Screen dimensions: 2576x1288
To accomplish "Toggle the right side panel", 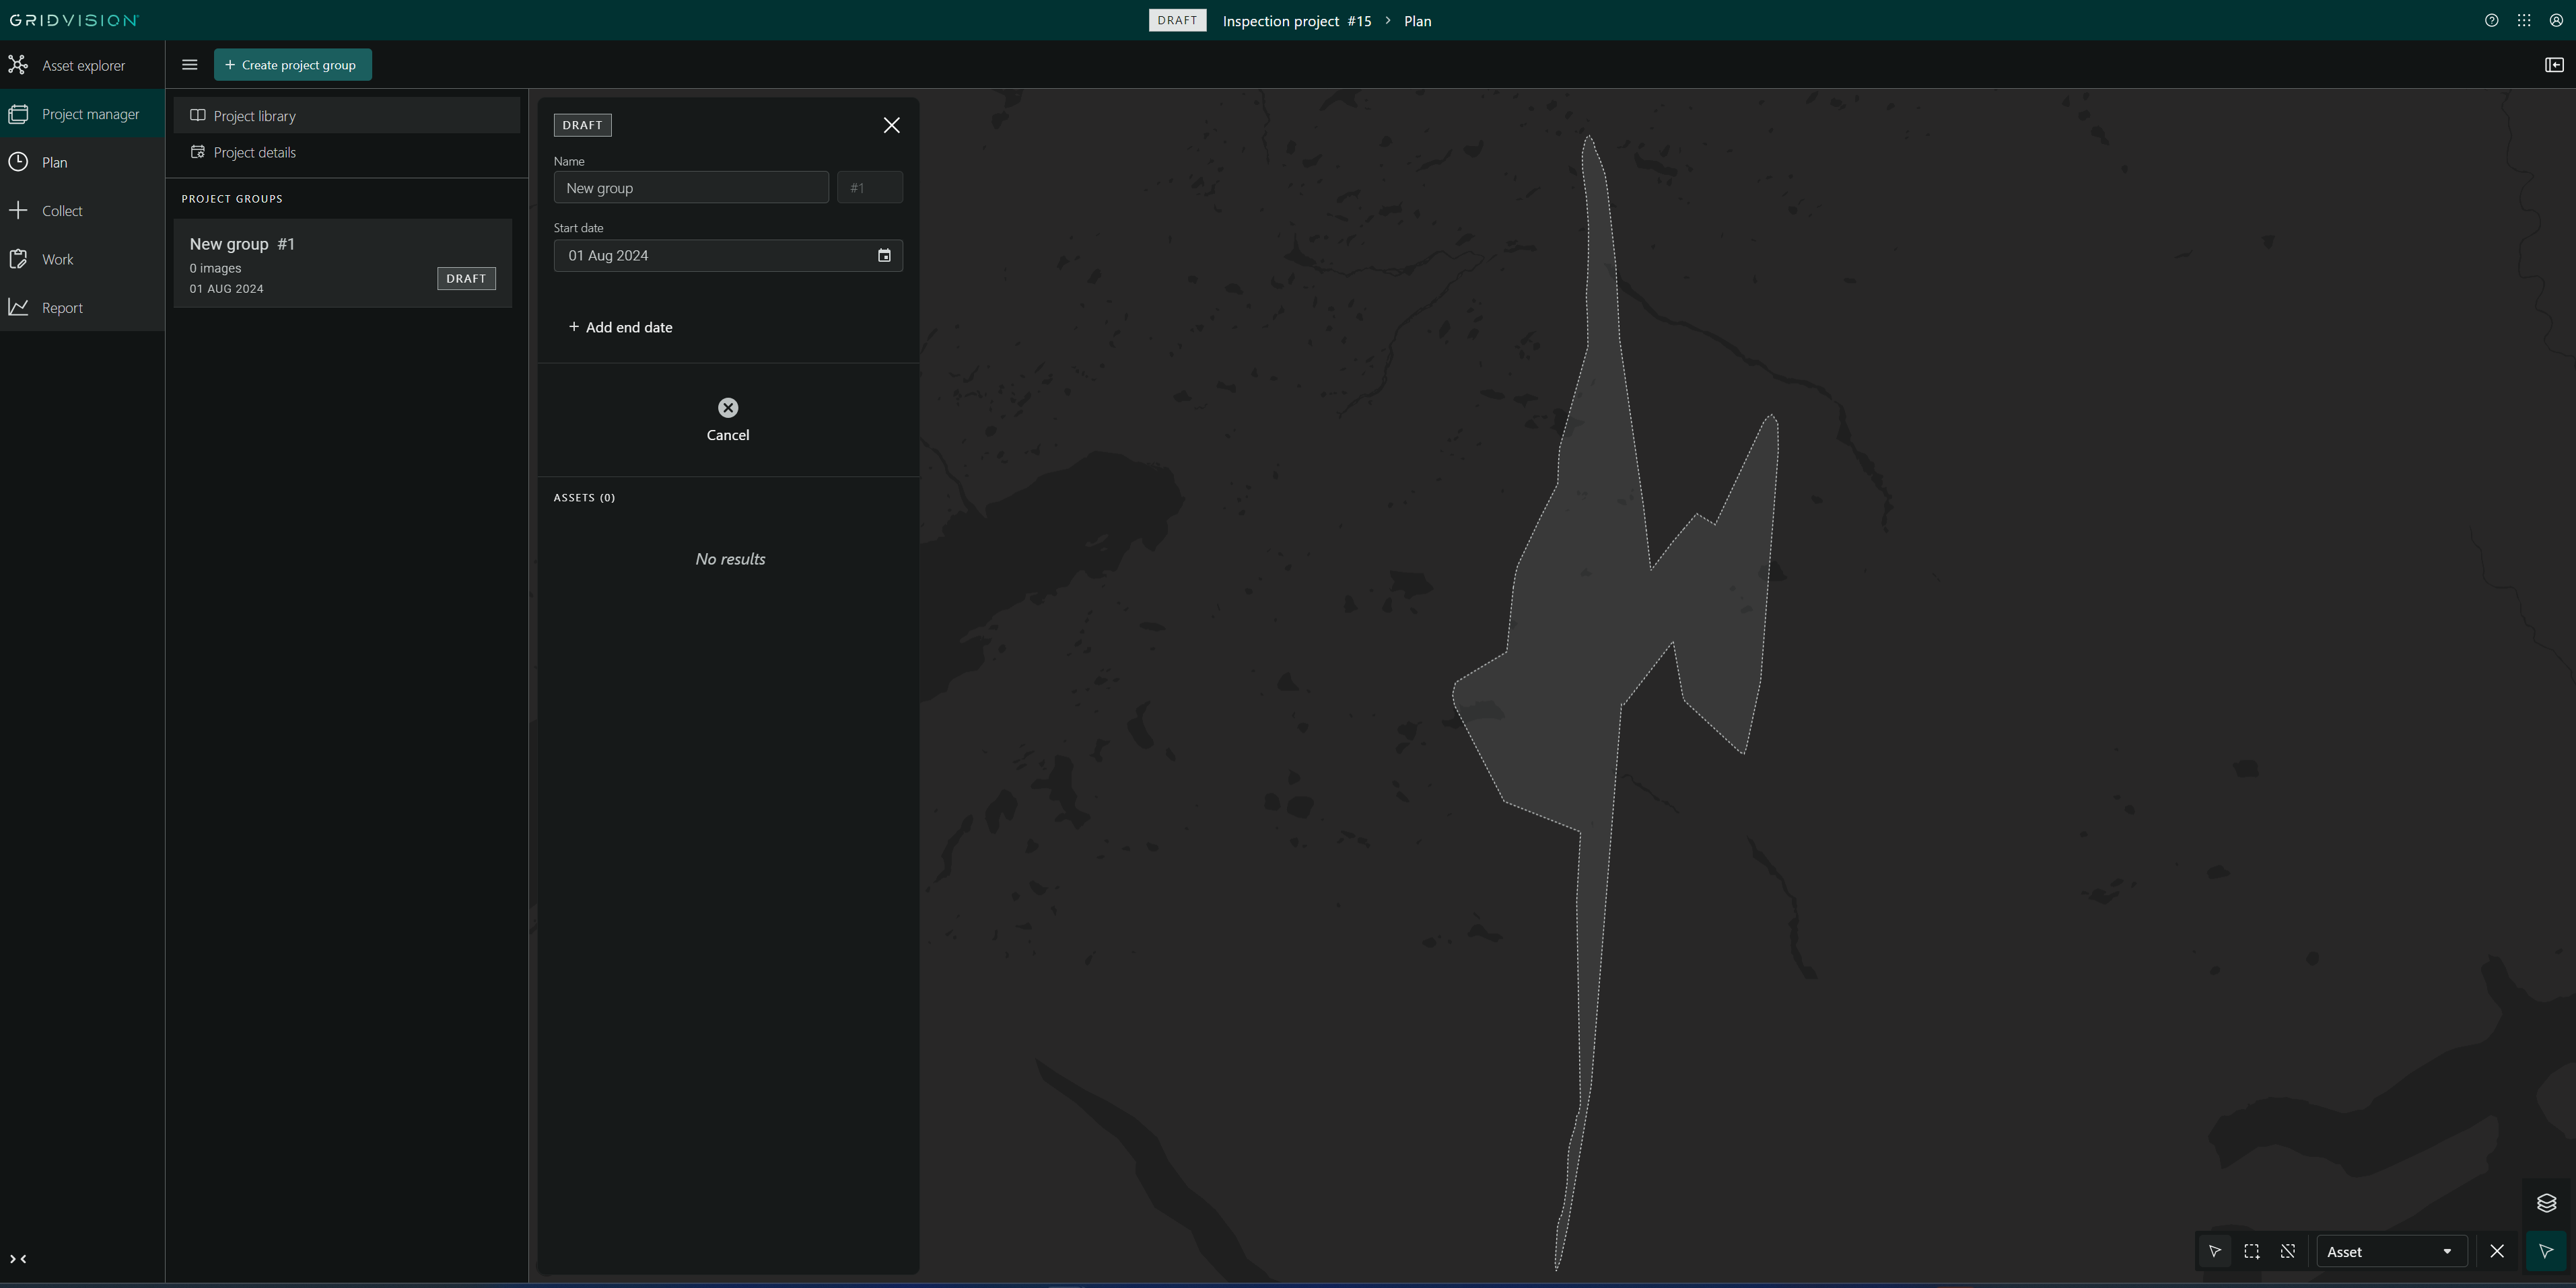I will (2554, 65).
